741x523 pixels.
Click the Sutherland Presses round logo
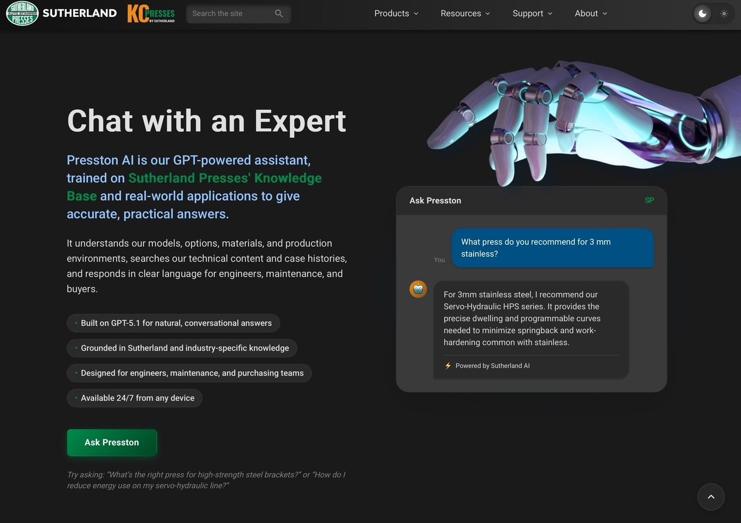pos(22,13)
